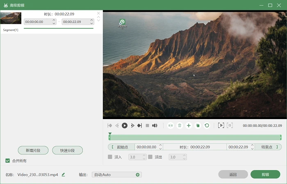Click the play button in the playback controls
This screenshot has width=287, height=184.
point(125,126)
